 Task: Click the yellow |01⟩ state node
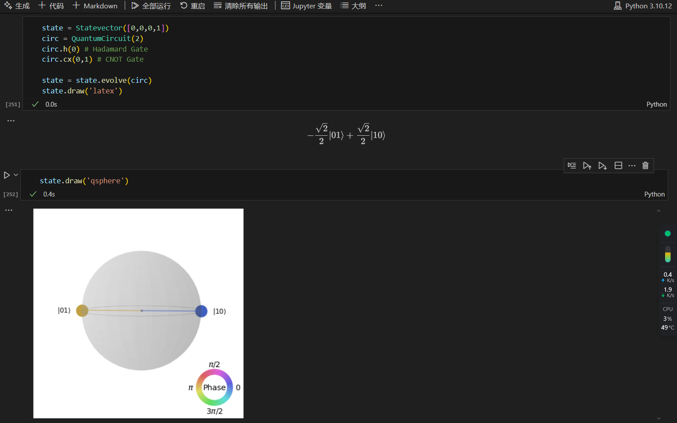82,311
